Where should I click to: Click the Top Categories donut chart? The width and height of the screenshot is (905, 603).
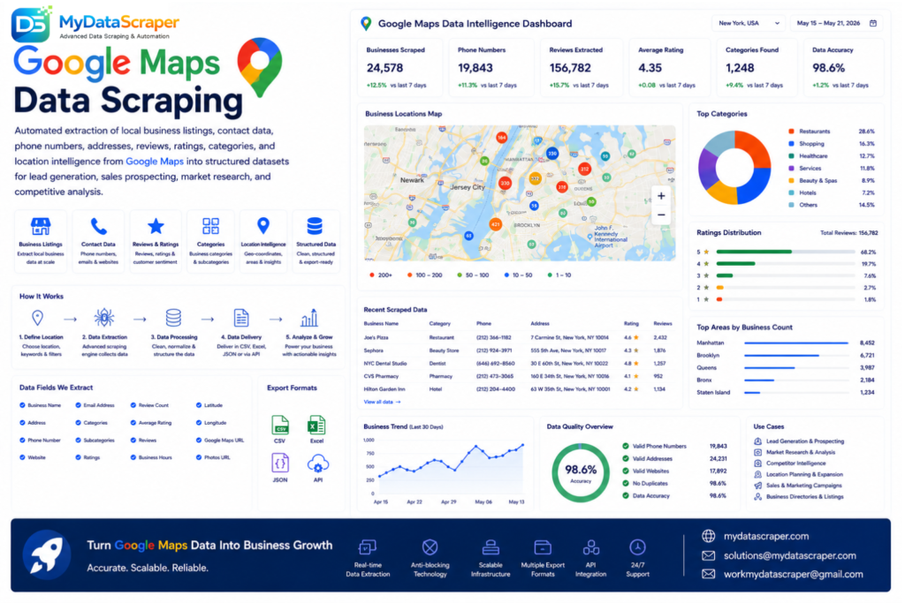[734, 168]
